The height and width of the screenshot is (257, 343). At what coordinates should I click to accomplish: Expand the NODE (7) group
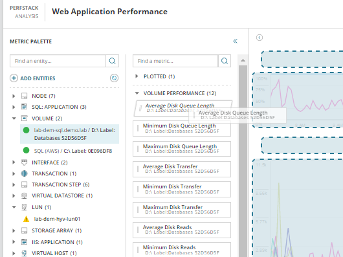(x=14, y=96)
